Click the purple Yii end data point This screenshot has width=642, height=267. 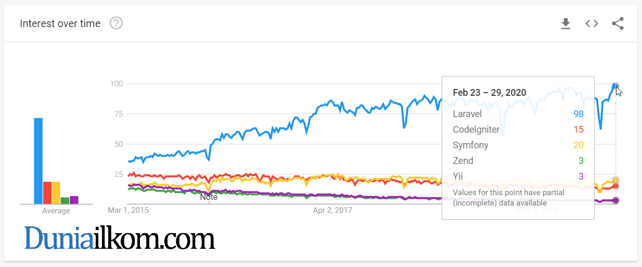[616, 200]
